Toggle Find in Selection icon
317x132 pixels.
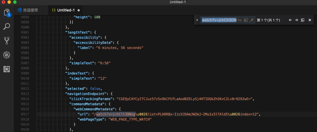[x=303, y=20]
